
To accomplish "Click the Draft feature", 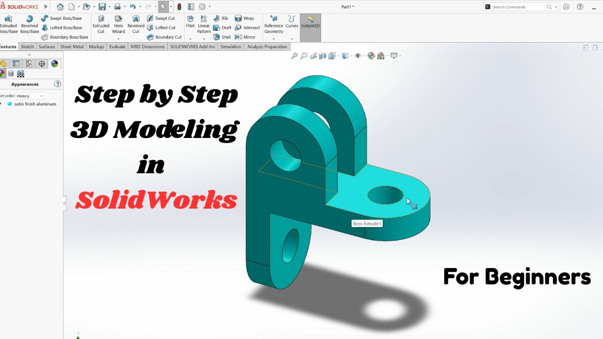I will (x=222, y=28).
